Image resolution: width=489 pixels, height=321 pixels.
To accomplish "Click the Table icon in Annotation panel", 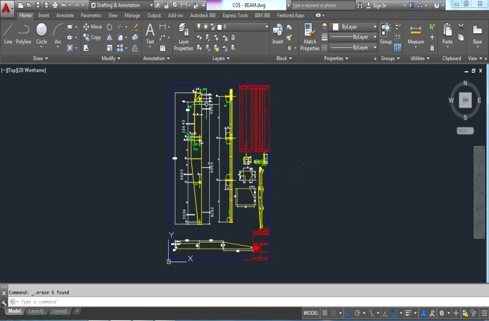I will click(x=163, y=48).
